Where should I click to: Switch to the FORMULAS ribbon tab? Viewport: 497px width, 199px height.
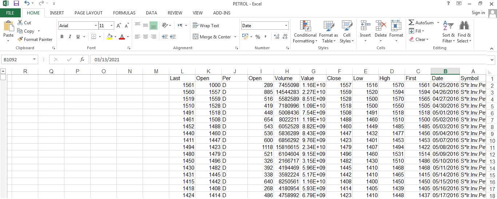[124, 13]
